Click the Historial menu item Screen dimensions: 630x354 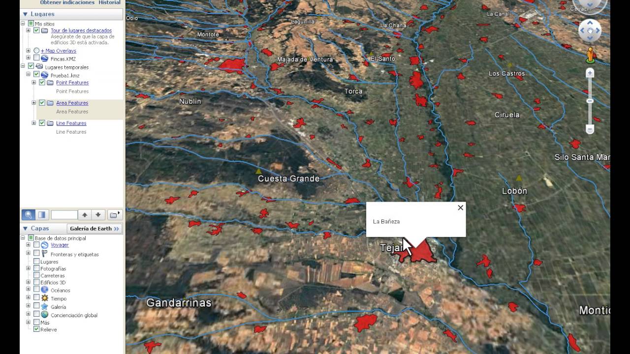click(x=109, y=2)
